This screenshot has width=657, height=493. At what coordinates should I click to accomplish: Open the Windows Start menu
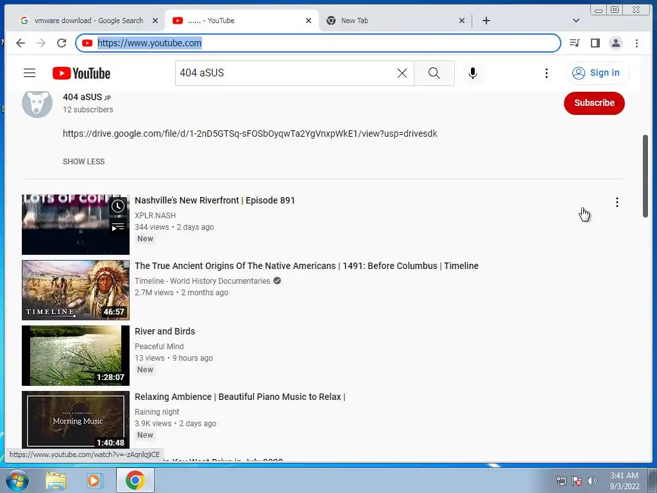pyautogui.click(x=17, y=480)
